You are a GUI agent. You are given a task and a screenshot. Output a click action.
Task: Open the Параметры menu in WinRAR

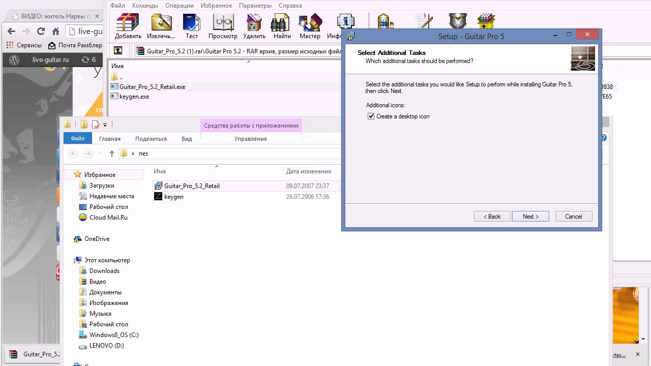tap(255, 6)
